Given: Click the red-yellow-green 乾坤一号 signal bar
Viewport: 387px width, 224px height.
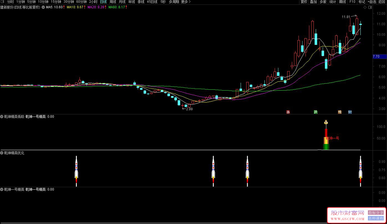Looking at the screenshot, I should coord(326,139).
